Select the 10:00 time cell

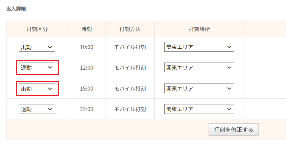click(x=87, y=47)
